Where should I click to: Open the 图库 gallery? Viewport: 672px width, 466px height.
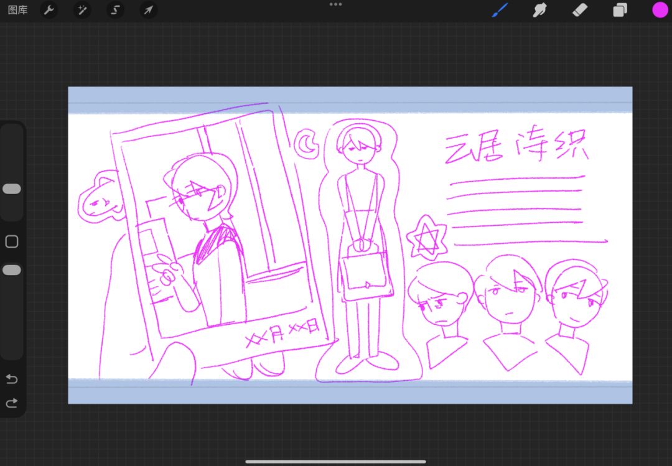(17, 11)
